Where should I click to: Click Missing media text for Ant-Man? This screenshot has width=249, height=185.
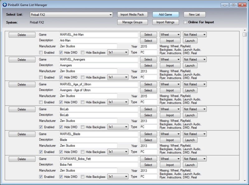click(x=181, y=50)
